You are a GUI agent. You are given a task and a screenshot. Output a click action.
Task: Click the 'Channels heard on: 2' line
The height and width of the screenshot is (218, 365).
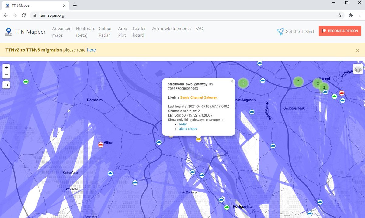coord(184,111)
